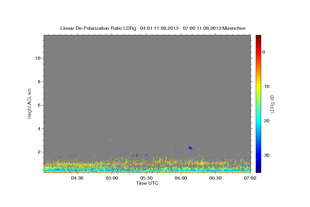Click the 06:00 time tick label
The width and height of the screenshot is (310, 207).
point(181,178)
